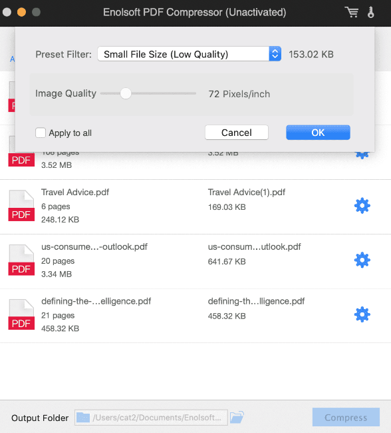Screen dimensions: 391x433
Task: Select the defining-the-intelligence PDF file icon
Action: 21,314
